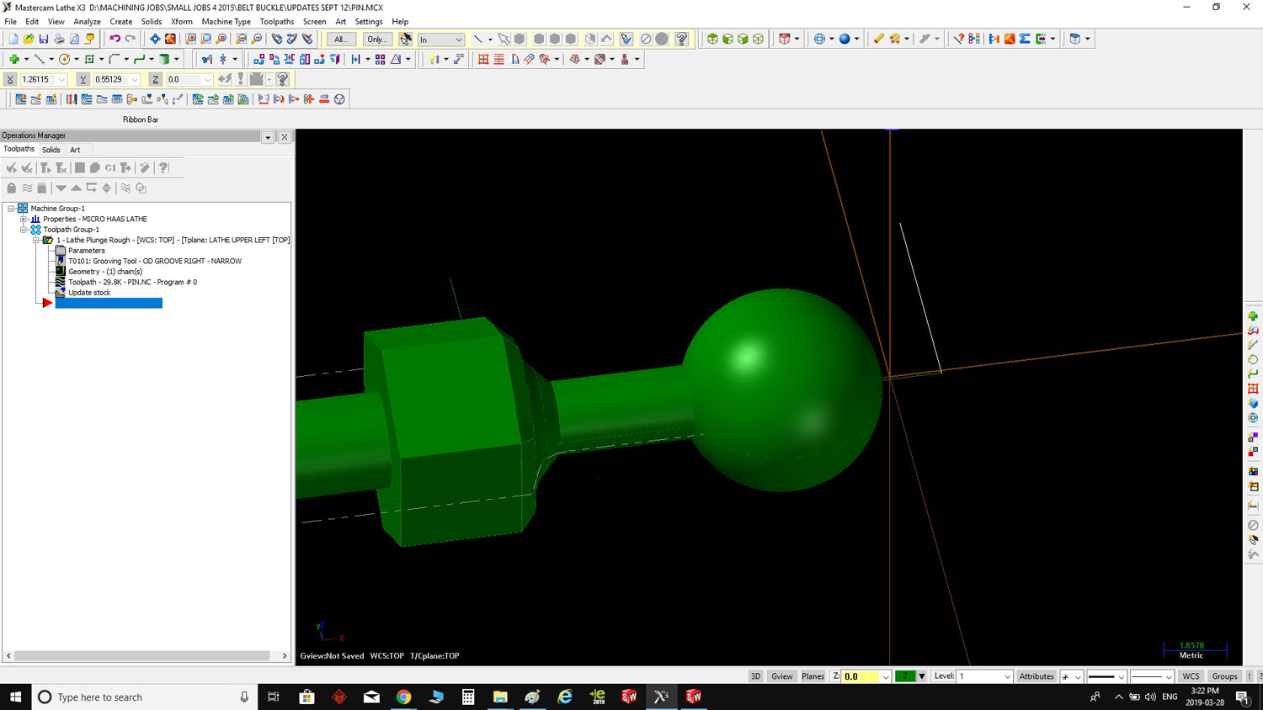
Task: Toggle the lock operations padlock icon
Action: tap(12, 188)
